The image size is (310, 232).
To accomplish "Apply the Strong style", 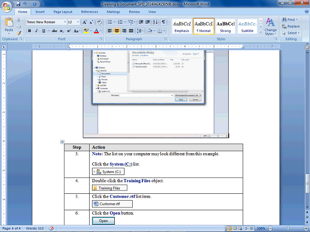I will (225, 27).
